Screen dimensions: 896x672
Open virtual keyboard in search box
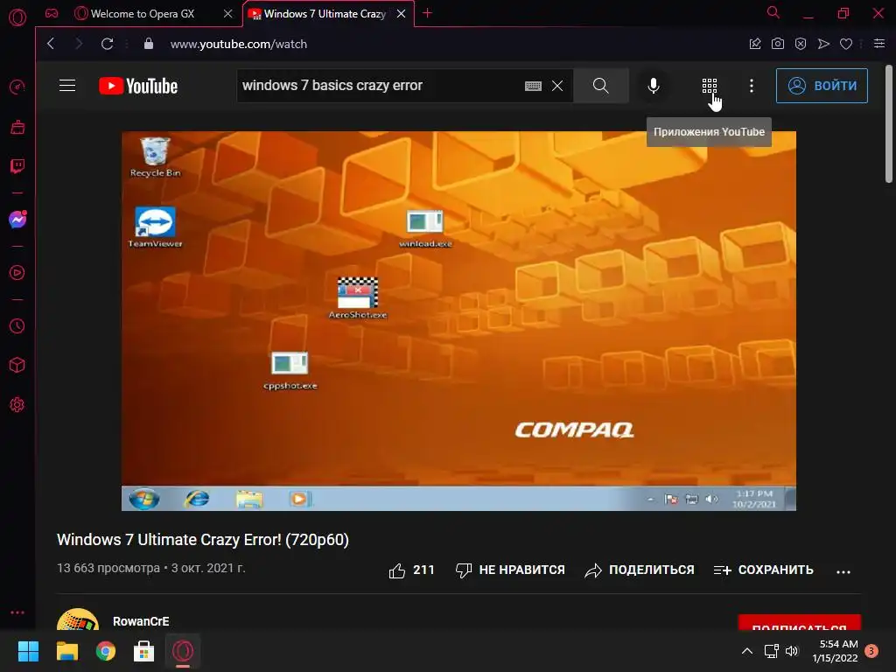[533, 86]
